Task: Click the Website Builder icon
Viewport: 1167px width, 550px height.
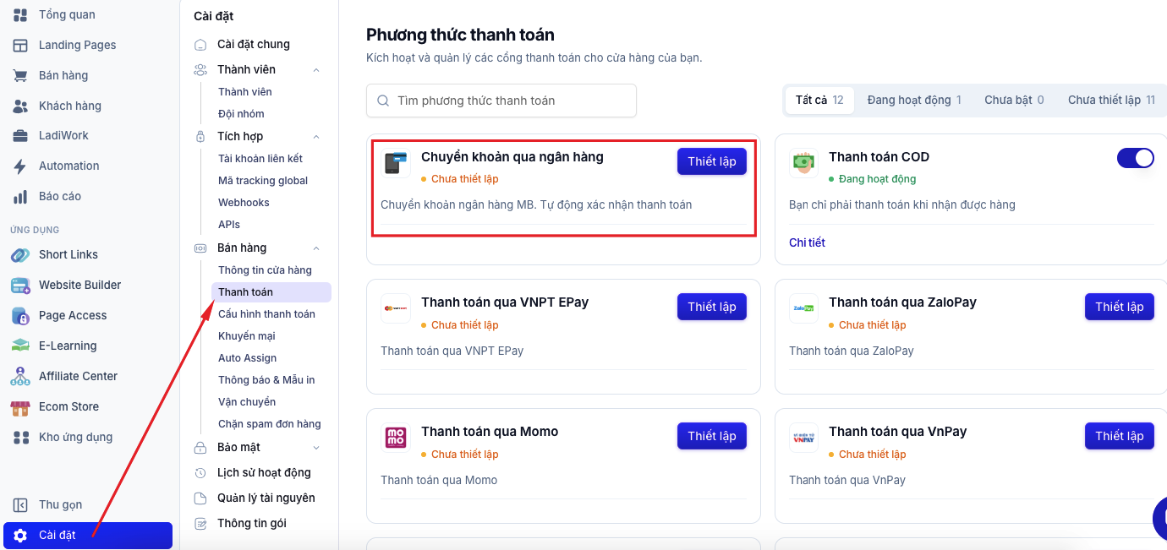Action: pos(20,285)
